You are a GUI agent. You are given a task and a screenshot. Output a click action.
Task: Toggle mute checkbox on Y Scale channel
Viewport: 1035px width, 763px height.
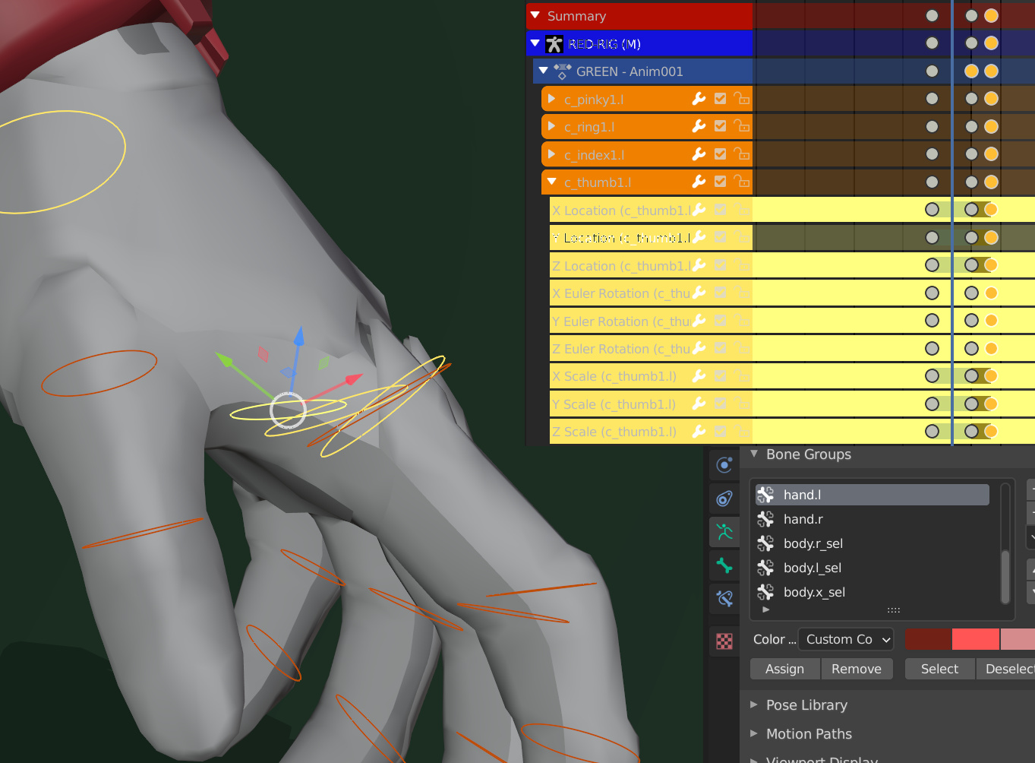coord(721,404)
